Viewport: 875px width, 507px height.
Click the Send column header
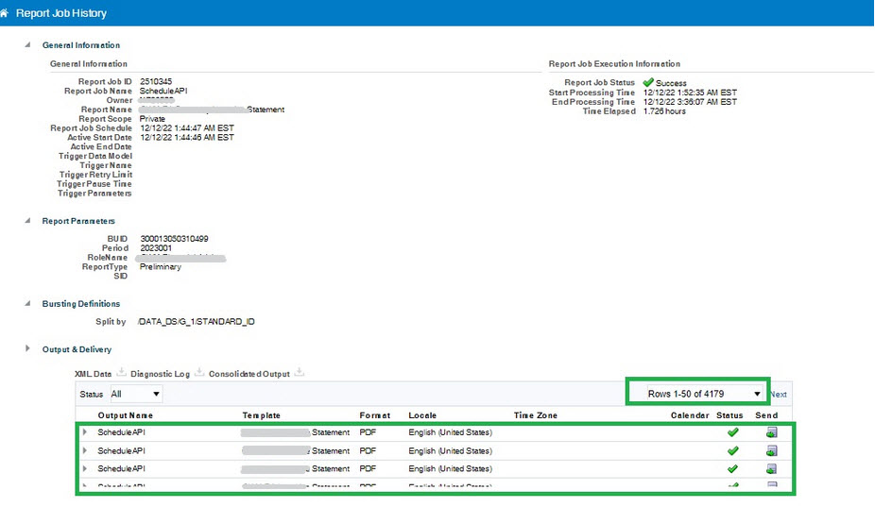click(766, 415)
